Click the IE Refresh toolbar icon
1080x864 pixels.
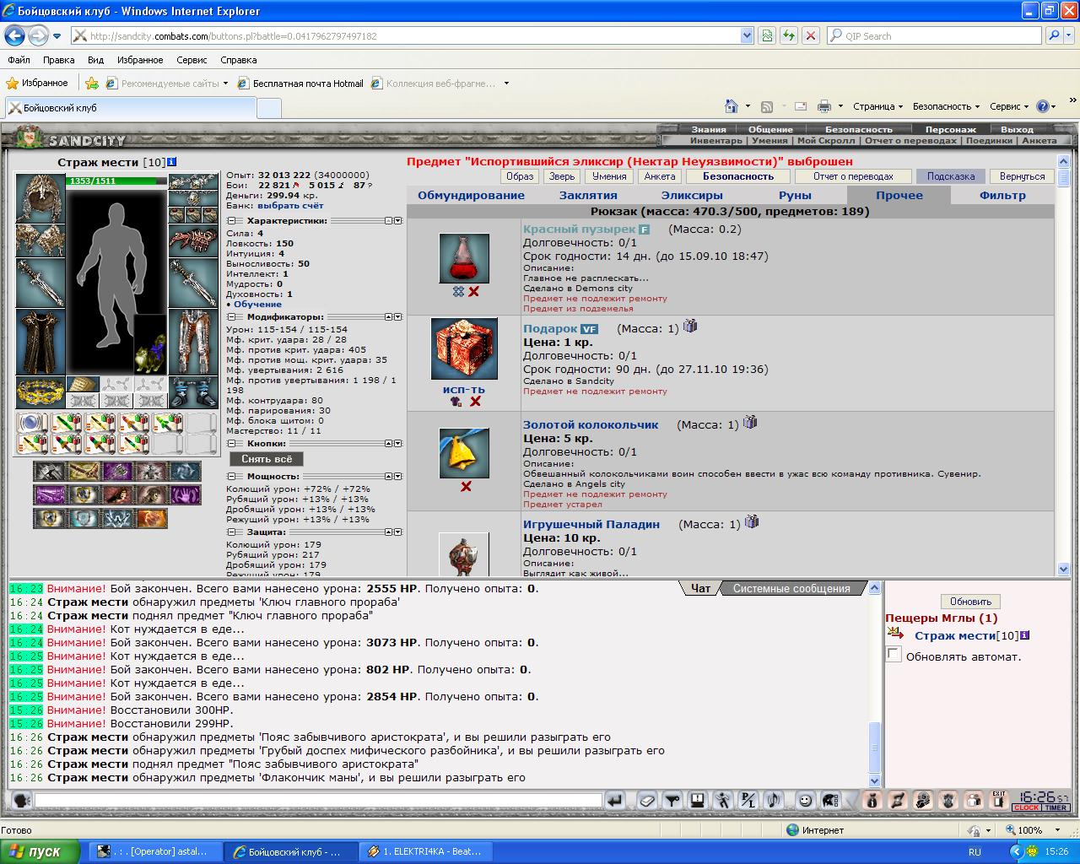pyautogui.click(x=788, y=35)
